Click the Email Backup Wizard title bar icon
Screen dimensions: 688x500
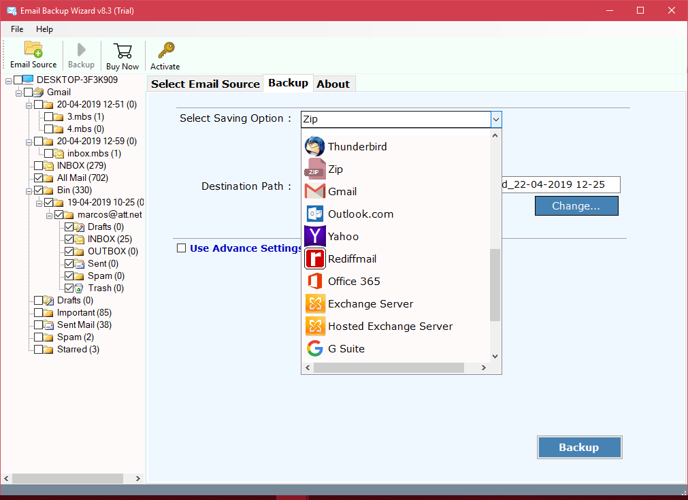[12, 10]
